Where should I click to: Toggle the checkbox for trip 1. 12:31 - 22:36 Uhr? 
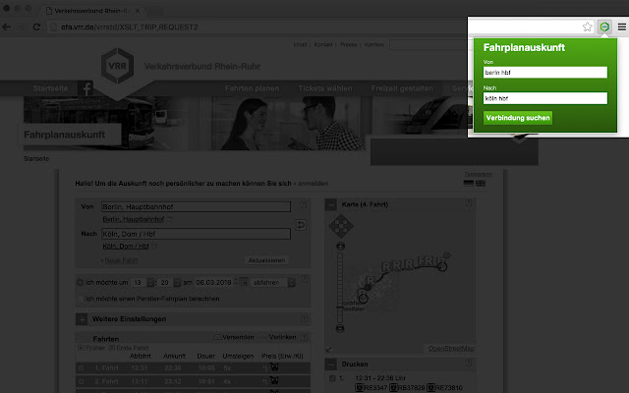click(x=332, y=378)
